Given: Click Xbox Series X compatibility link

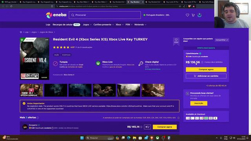Looking at the screenshot, I should [69, 75].
